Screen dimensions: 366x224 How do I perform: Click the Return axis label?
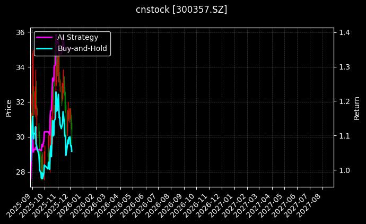356,108
